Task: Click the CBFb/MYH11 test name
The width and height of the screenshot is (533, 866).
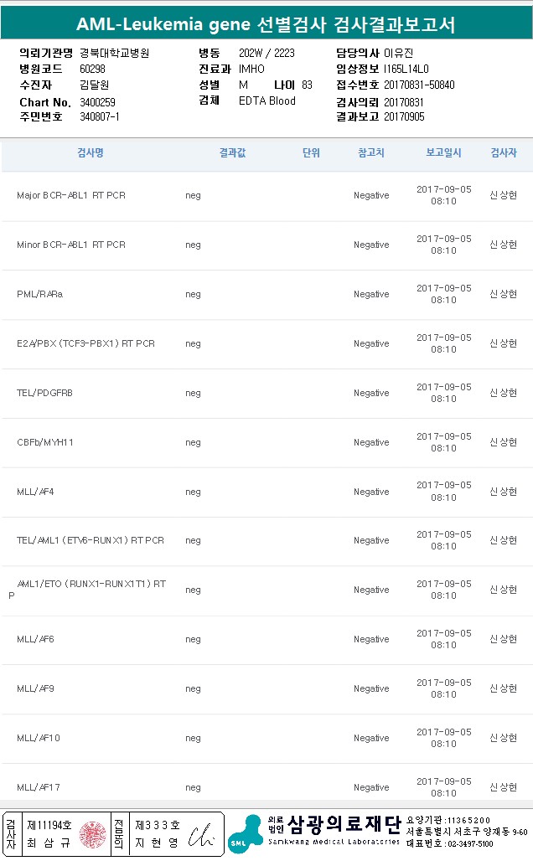Action: click(x=45, y=442)
